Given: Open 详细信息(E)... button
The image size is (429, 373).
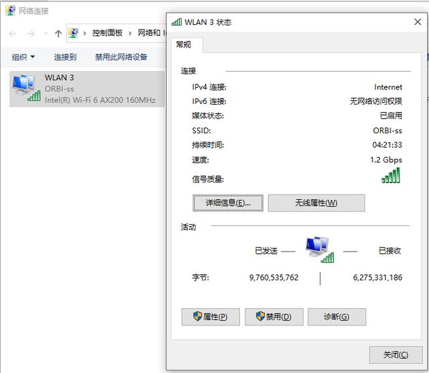Looking at the screenshot, I should pyautogui.click(x=228, y=203).
